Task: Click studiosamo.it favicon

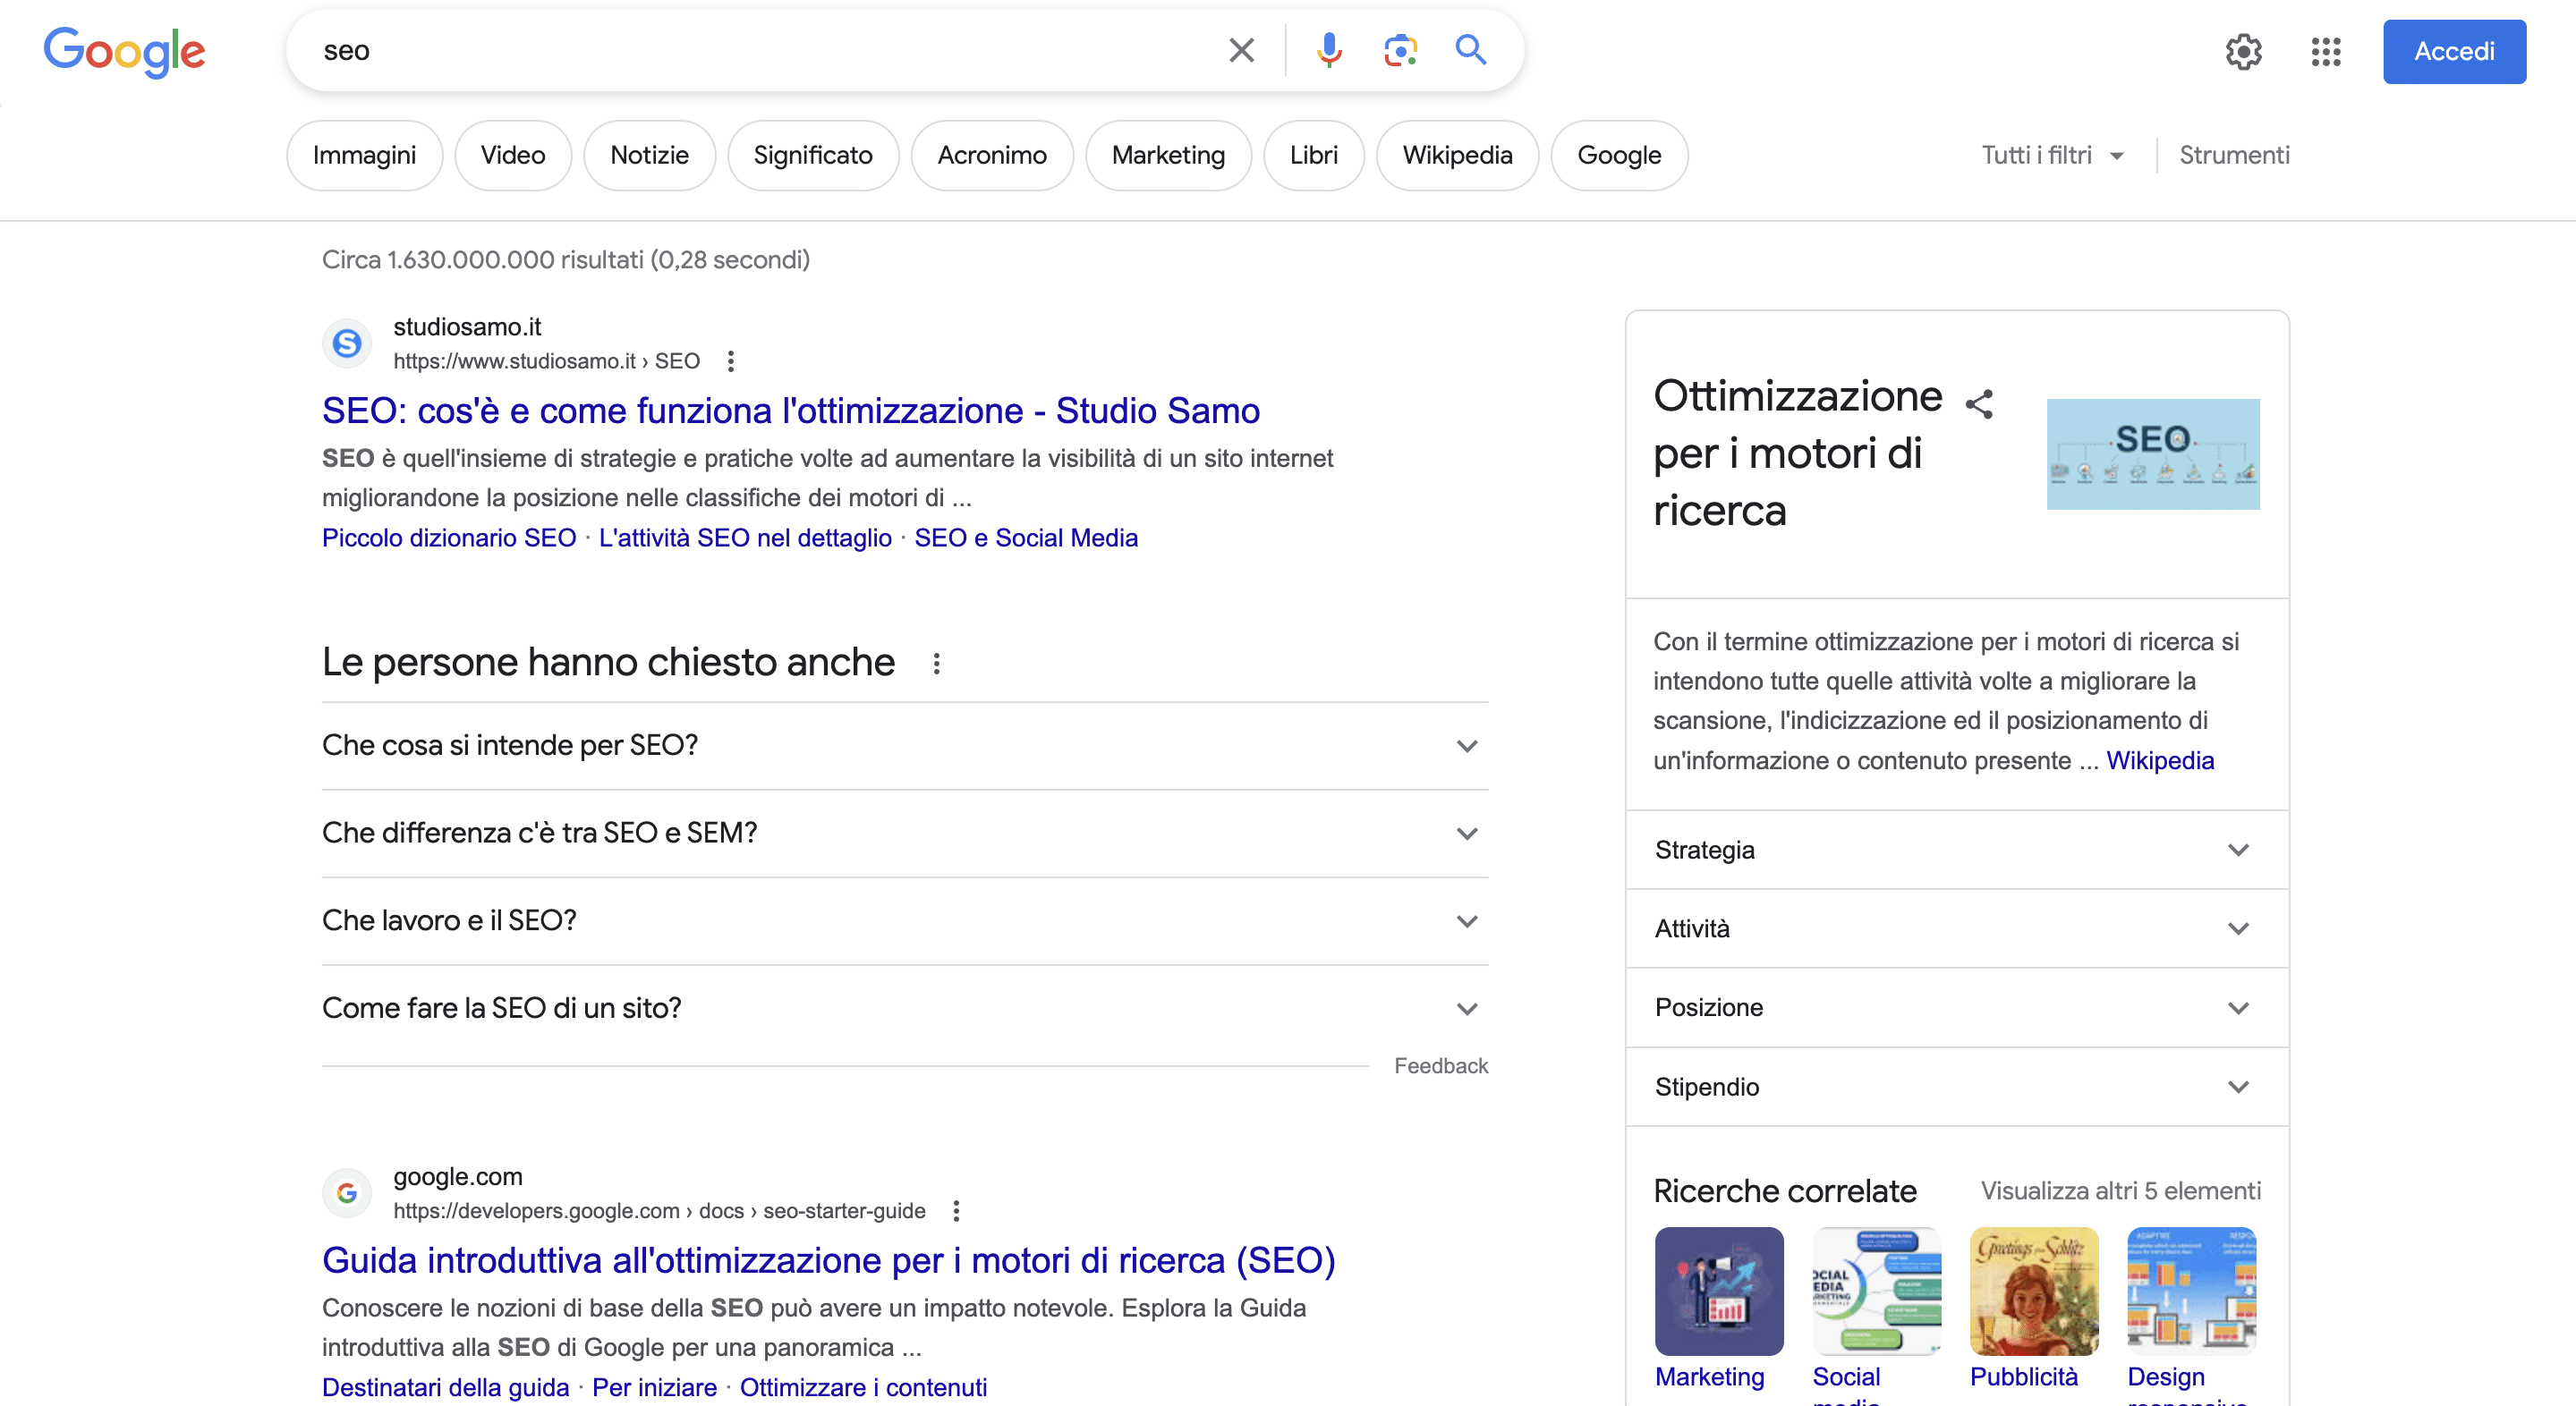Action: [347, 343]
